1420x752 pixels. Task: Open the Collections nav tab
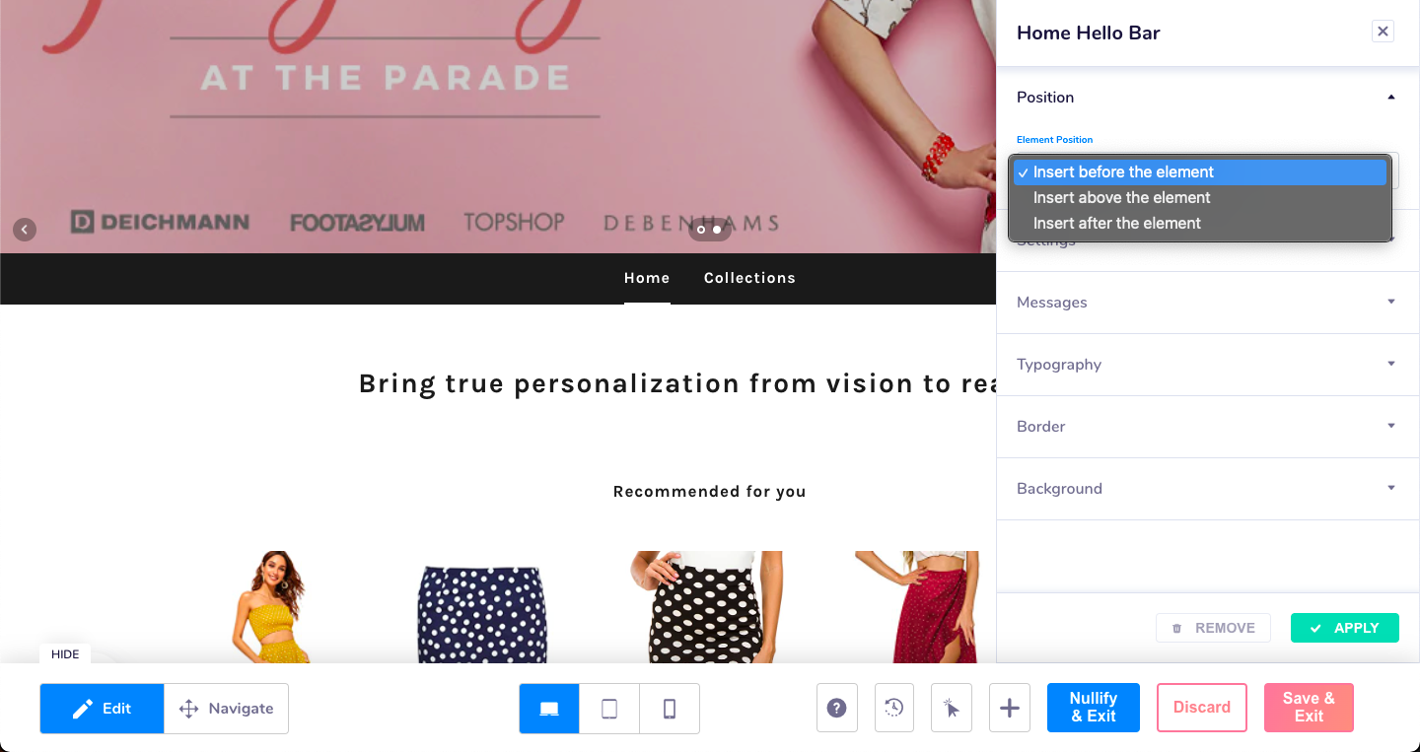tap(749, 278)
